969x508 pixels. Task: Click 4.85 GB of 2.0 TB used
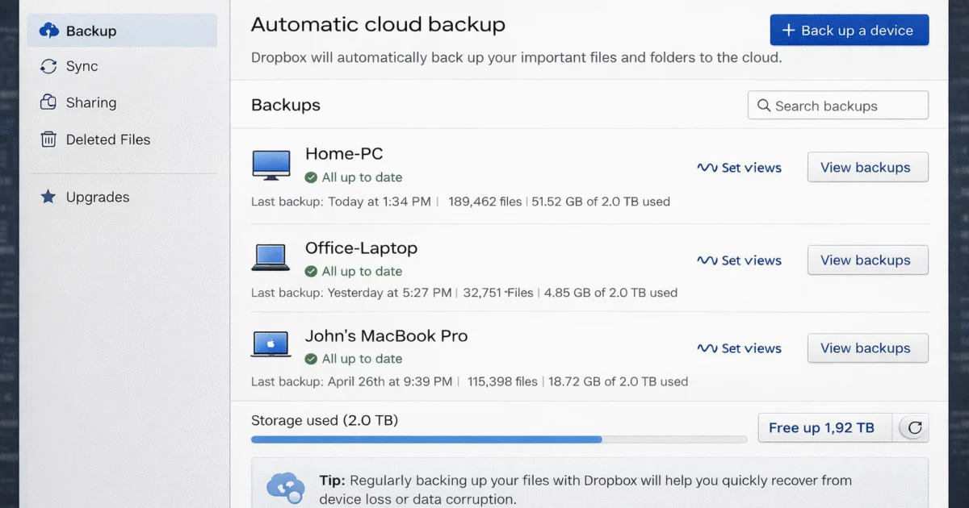(x=610, y=293)
